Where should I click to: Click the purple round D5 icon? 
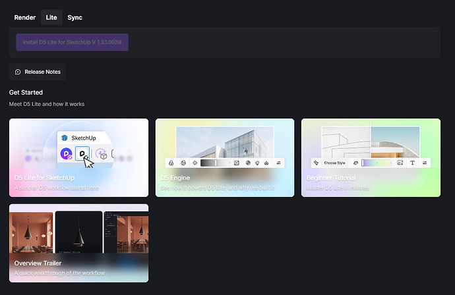tap(67, 153)
